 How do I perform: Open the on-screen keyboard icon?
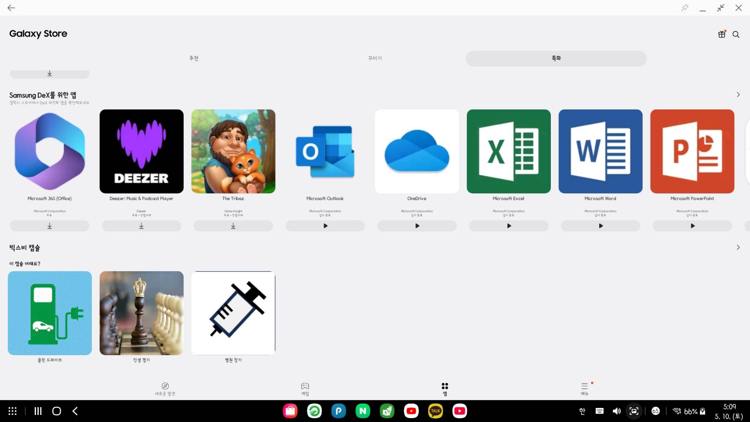pyautogui.click(x=599, y=411)
